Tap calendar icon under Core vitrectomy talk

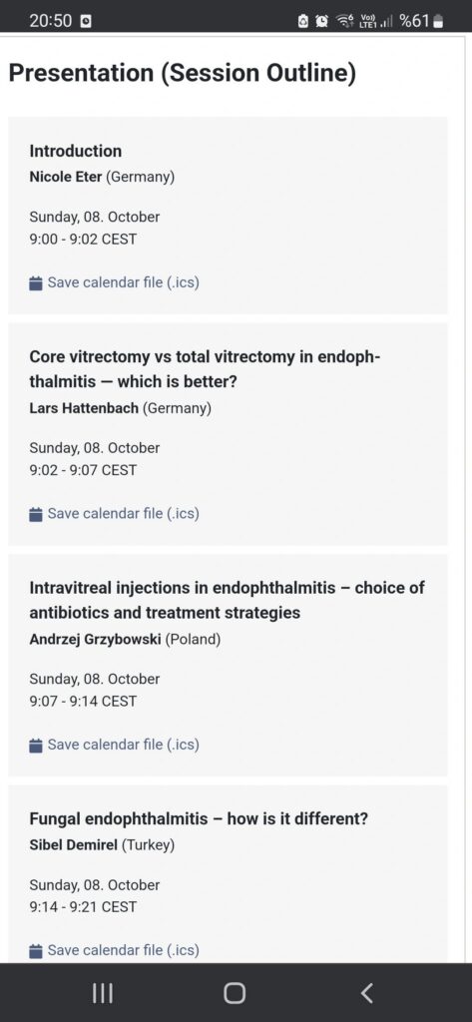pyautogui.click(x=36, y=514)
